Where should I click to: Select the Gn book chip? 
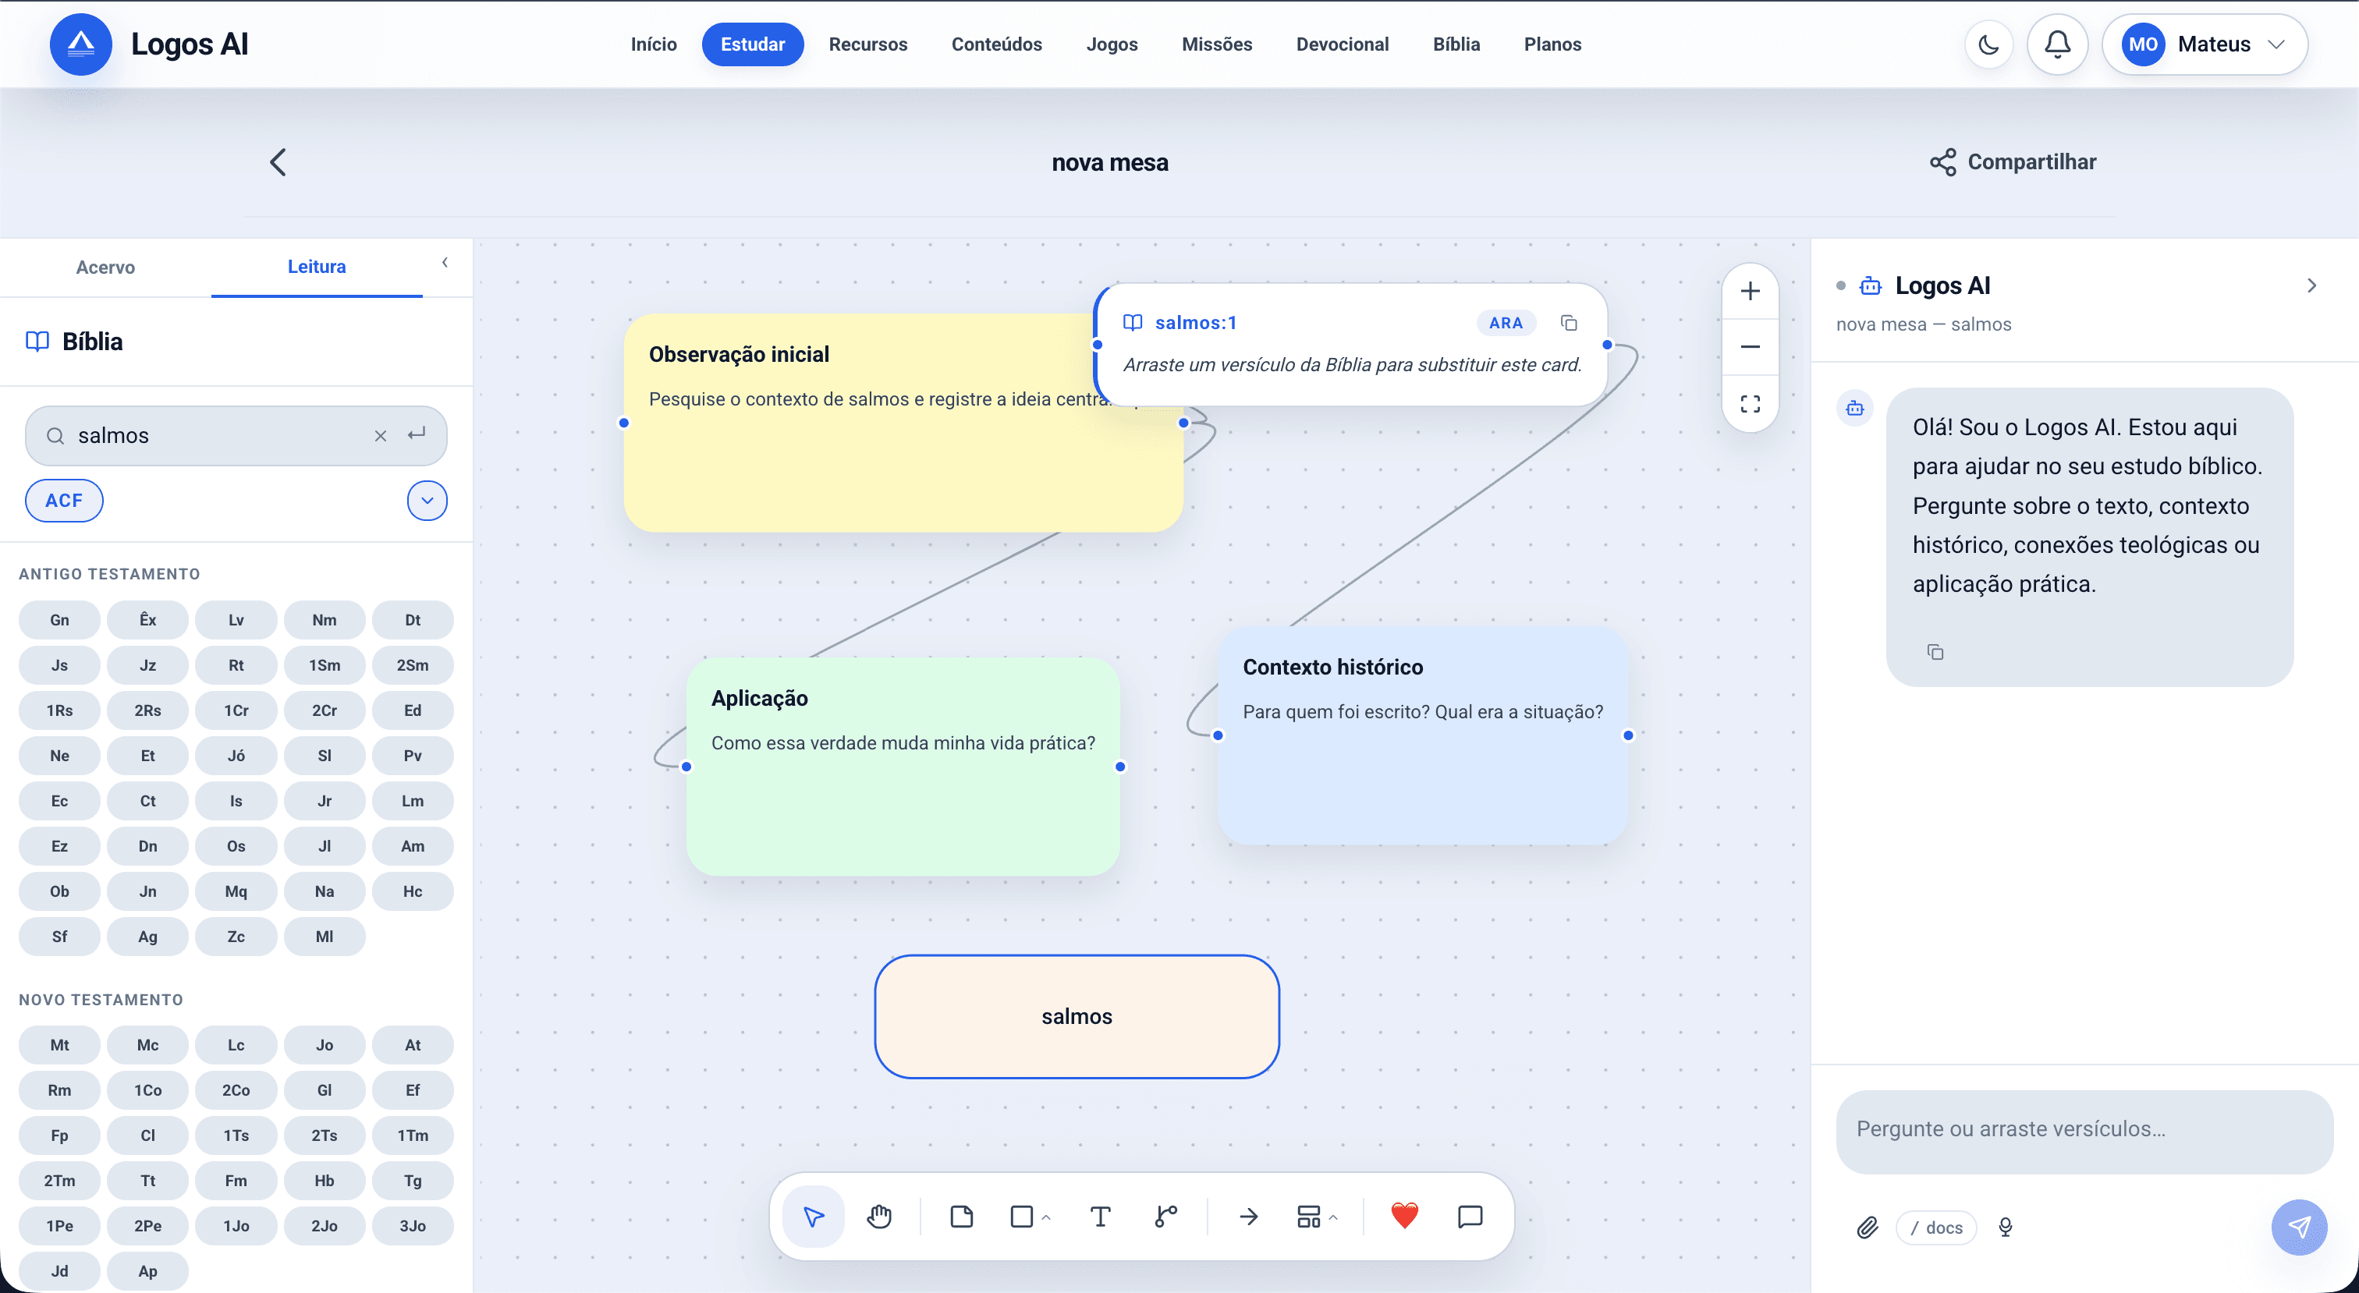pyautogui.click(x=59, y=620)
